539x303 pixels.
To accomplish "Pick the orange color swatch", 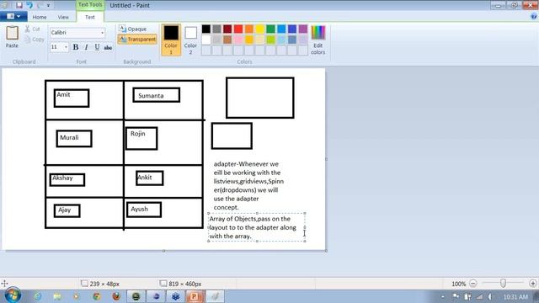I will point(249,29).
